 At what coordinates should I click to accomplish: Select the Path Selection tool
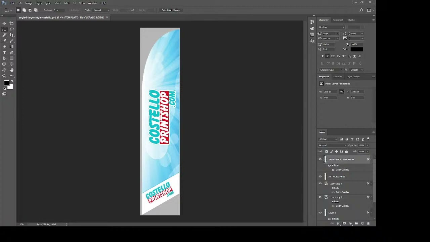4,58
